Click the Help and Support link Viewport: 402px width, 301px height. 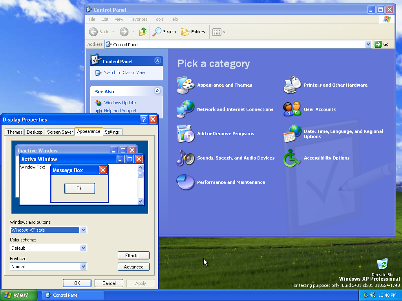[x=120, y=111]
